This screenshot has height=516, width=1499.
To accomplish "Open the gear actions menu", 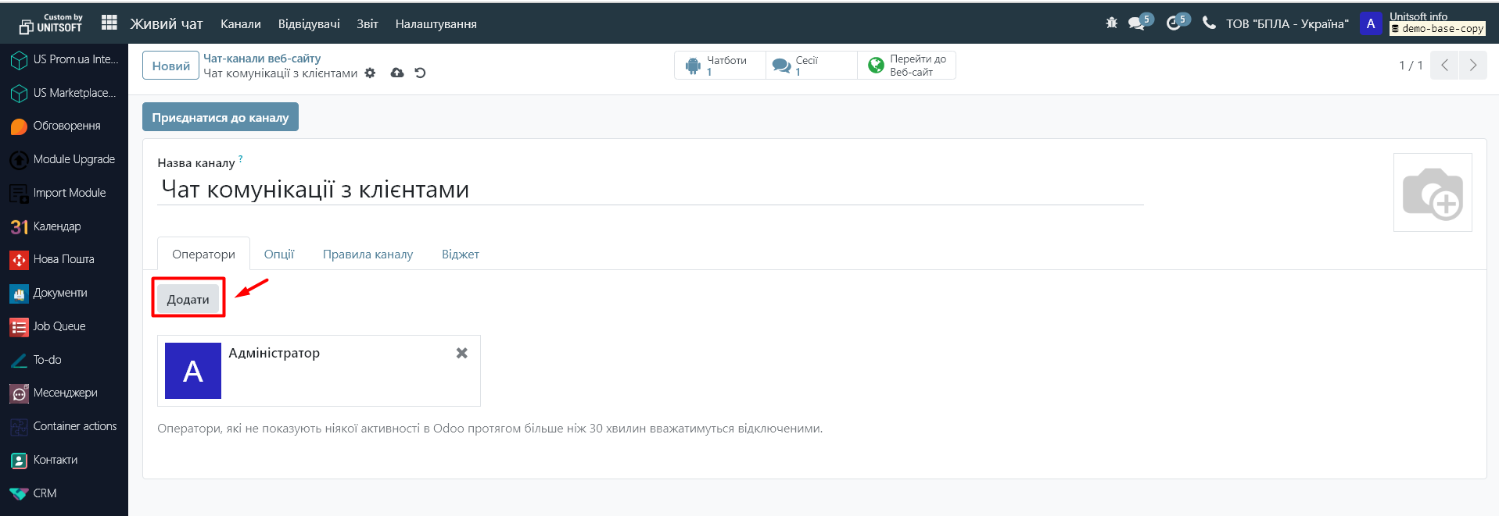I will (371, 73).
